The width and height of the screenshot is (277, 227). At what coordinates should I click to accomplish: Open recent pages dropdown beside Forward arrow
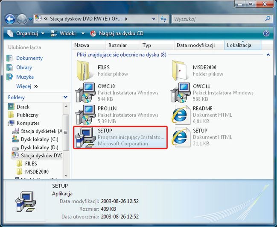click(31, 19)
